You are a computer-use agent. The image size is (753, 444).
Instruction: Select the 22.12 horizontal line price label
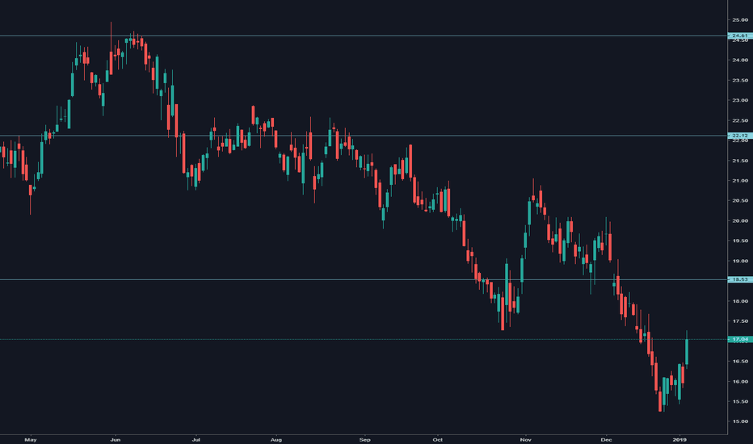coord(740,136)
